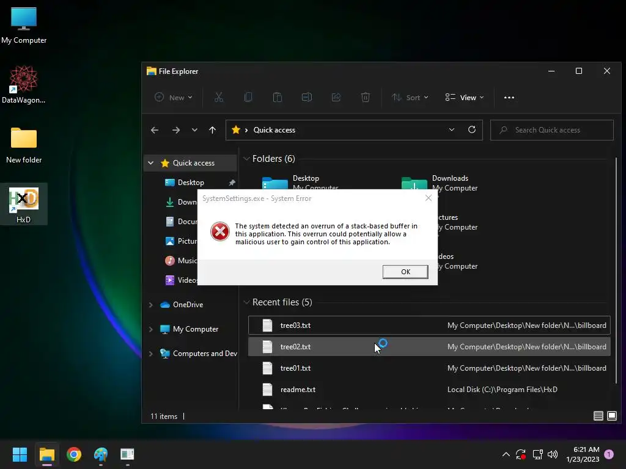Expand the My Computer tree node
626x469 pixels.
[151, 329]
